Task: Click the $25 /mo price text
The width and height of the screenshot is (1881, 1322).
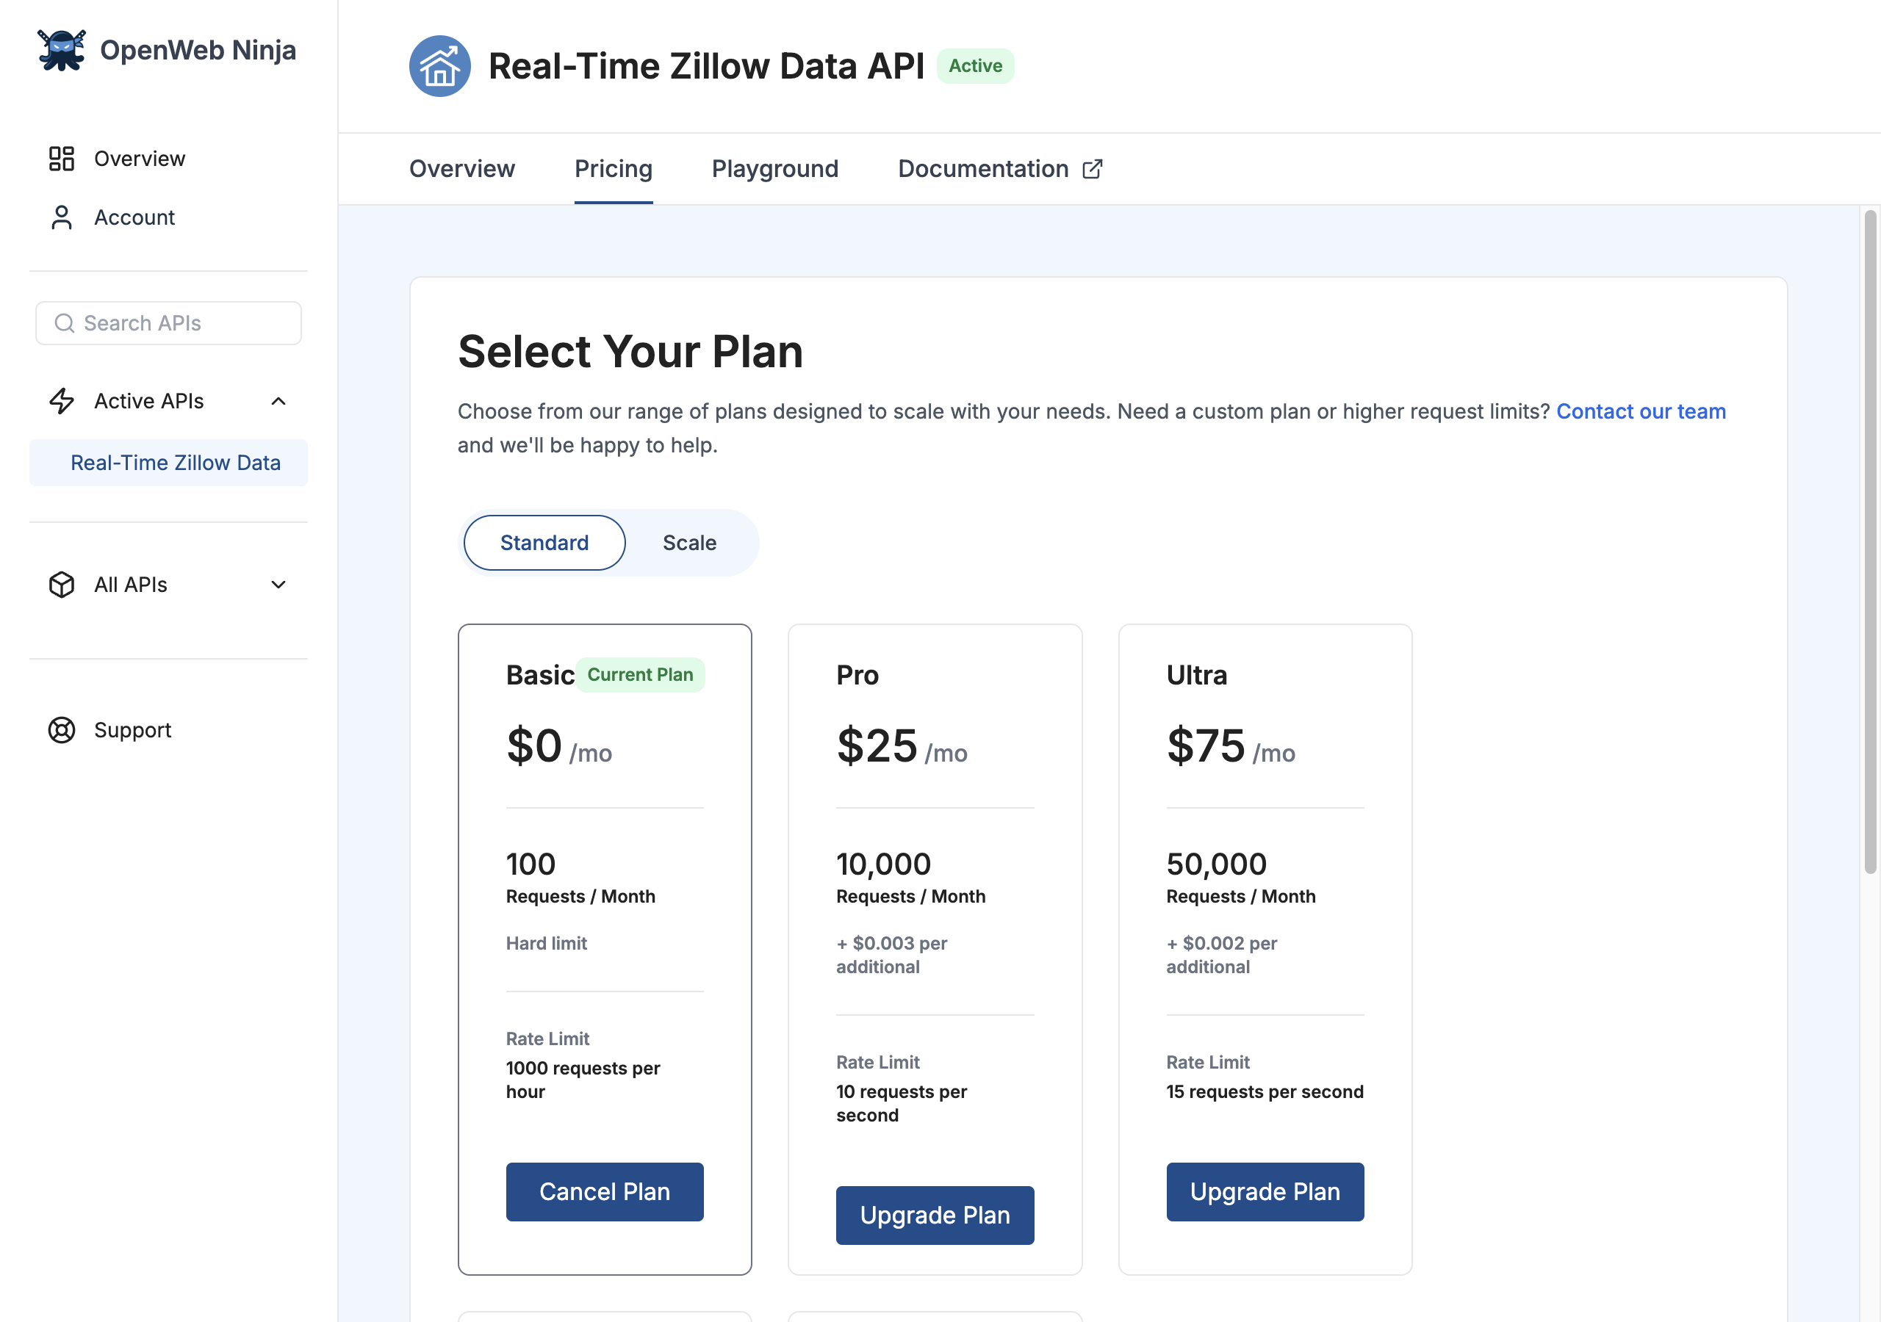Action: (901, 745)
